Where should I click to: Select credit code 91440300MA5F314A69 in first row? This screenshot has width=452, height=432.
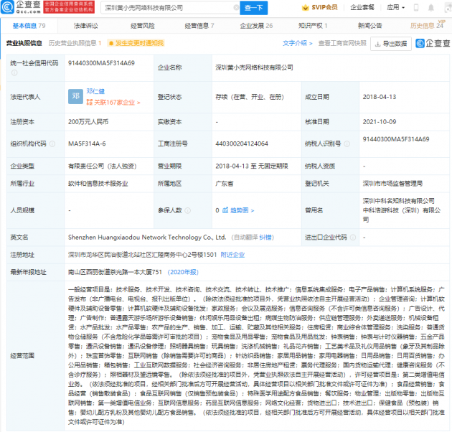pos(101,63)
